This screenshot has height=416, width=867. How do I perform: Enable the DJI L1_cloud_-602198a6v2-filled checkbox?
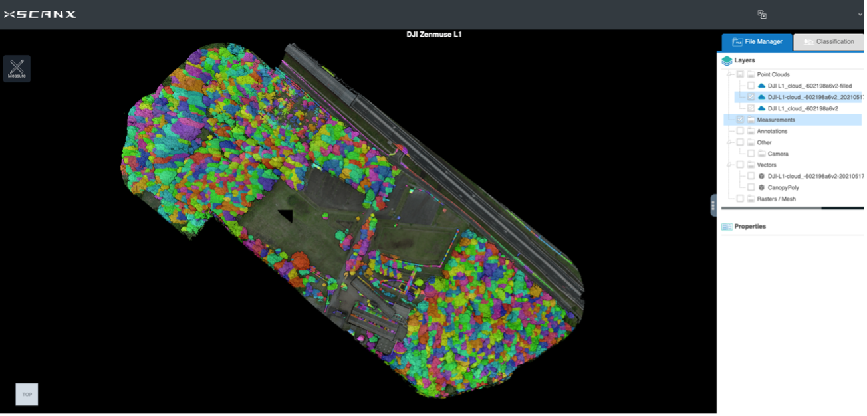click(x=751, y=86)
